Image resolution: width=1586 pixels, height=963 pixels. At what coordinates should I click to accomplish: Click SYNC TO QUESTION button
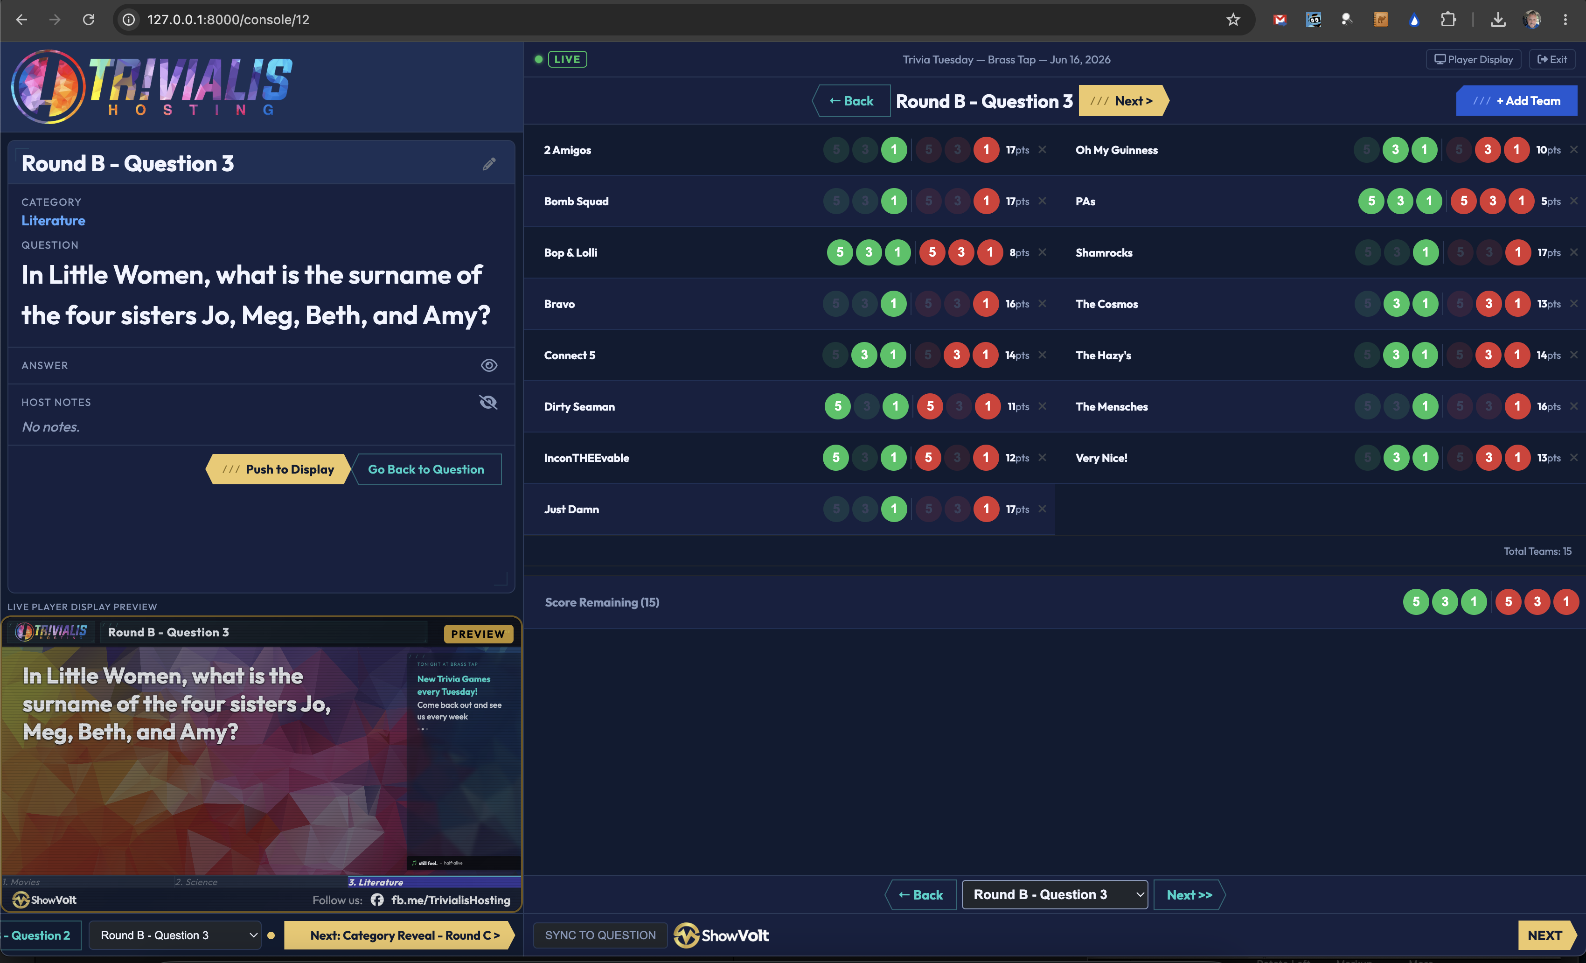(600, 936)
